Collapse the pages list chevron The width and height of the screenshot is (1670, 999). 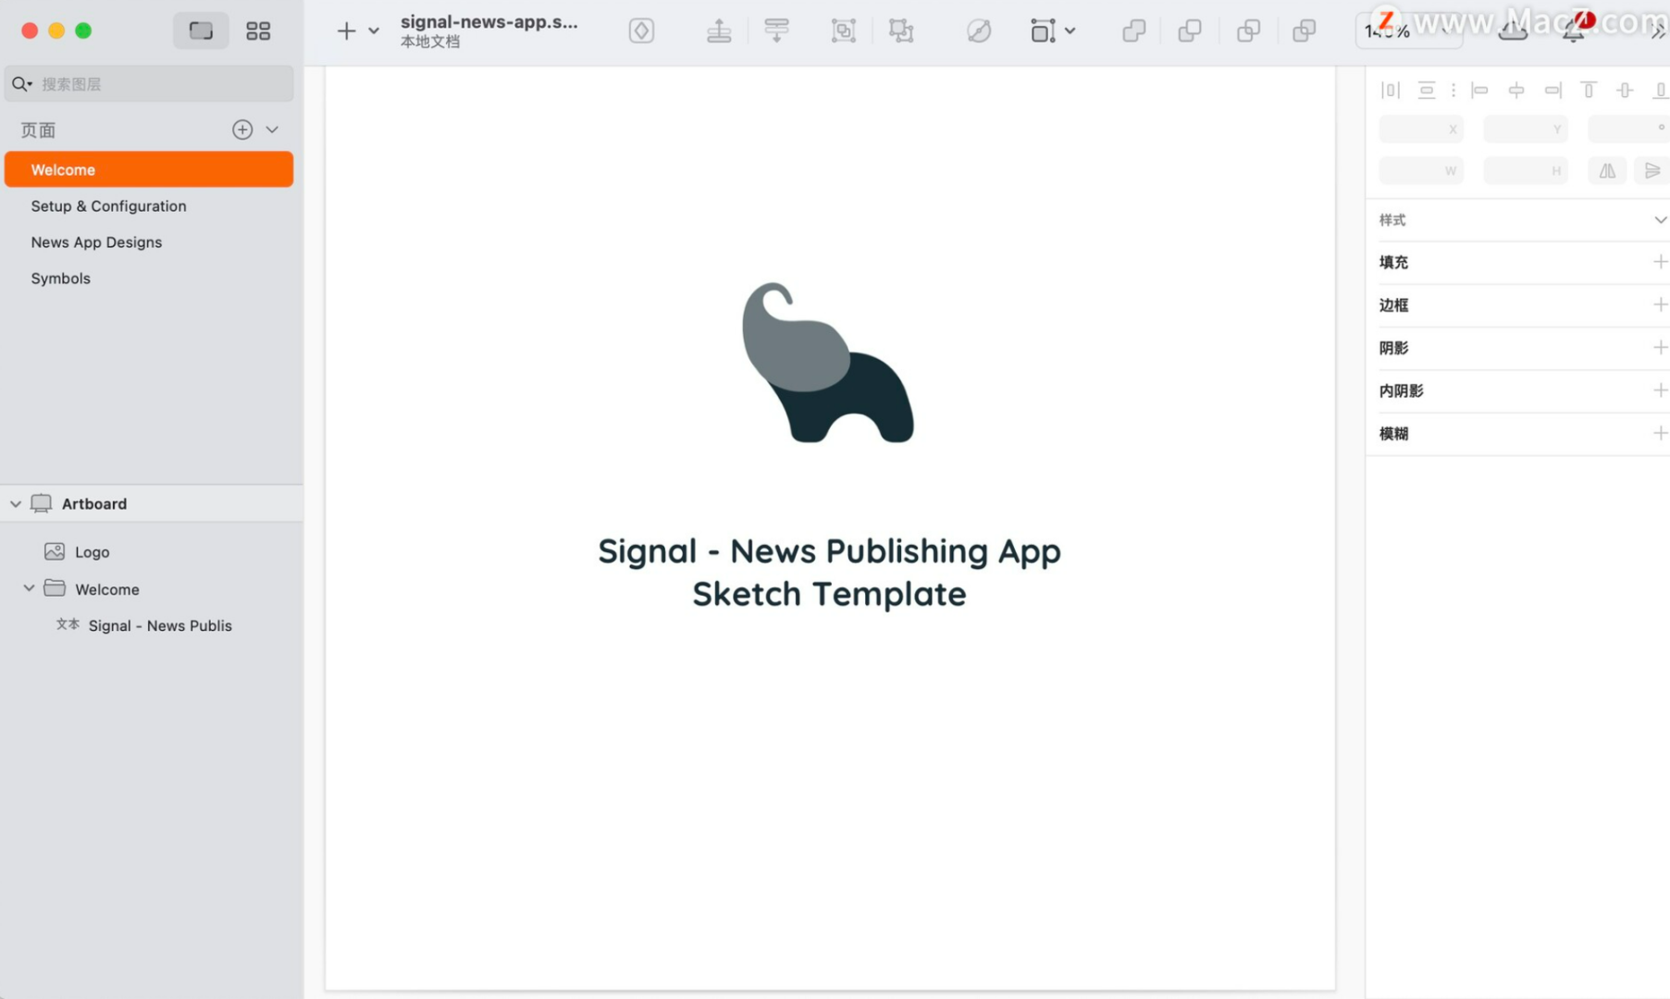point(272,129)
